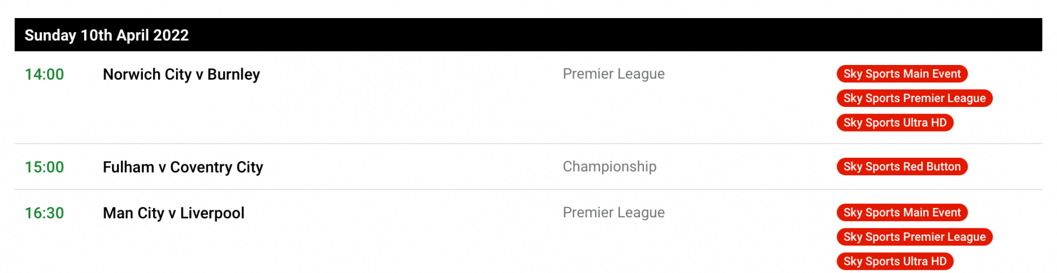Click the 15:00 kickoff time
Image resolution: width=1057 pixels, height=273 pixels.
pos(44,167)
